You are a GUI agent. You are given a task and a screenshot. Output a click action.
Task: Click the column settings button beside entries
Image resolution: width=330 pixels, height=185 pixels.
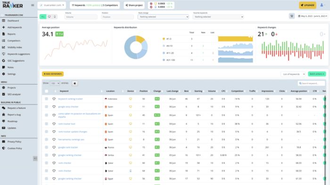(74, 83)
